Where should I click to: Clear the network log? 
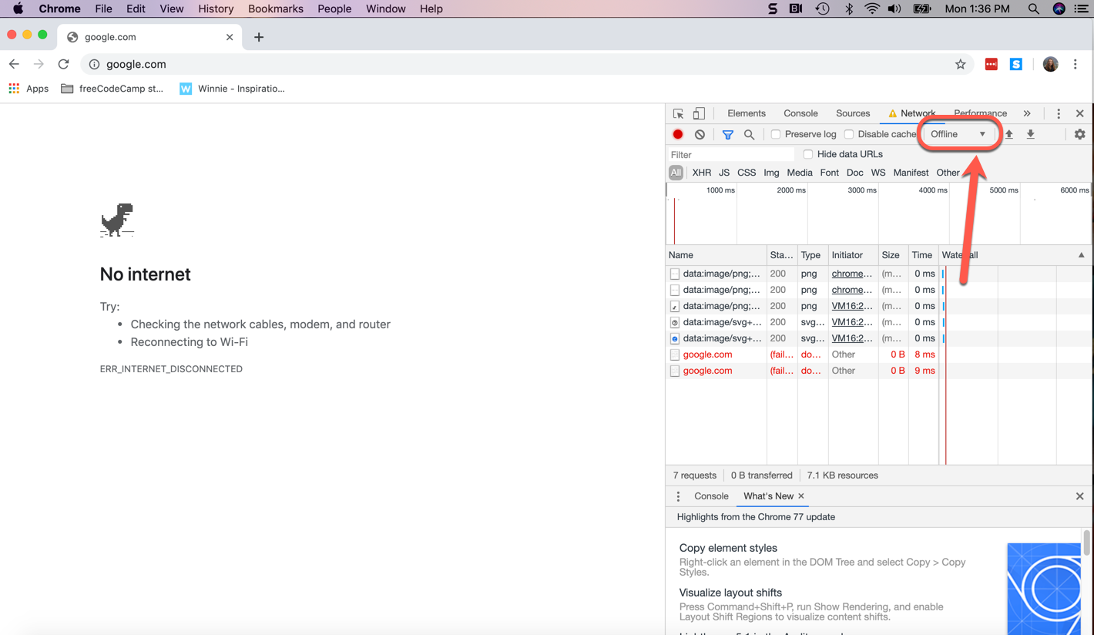tap(700, 134)
